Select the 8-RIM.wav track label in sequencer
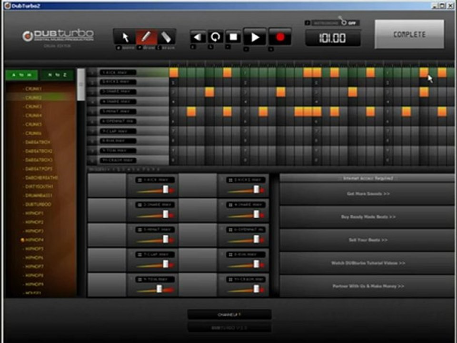457x343 pixels. [x=118, y=141]
